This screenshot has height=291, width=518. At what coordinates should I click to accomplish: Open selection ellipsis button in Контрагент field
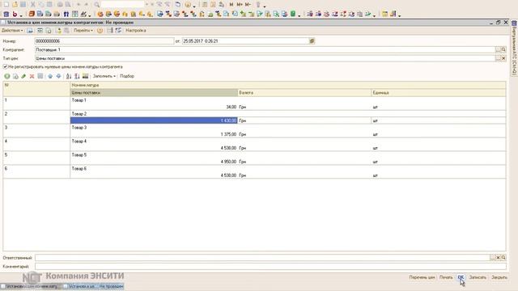pyautogui.click(x=499, y=49)
